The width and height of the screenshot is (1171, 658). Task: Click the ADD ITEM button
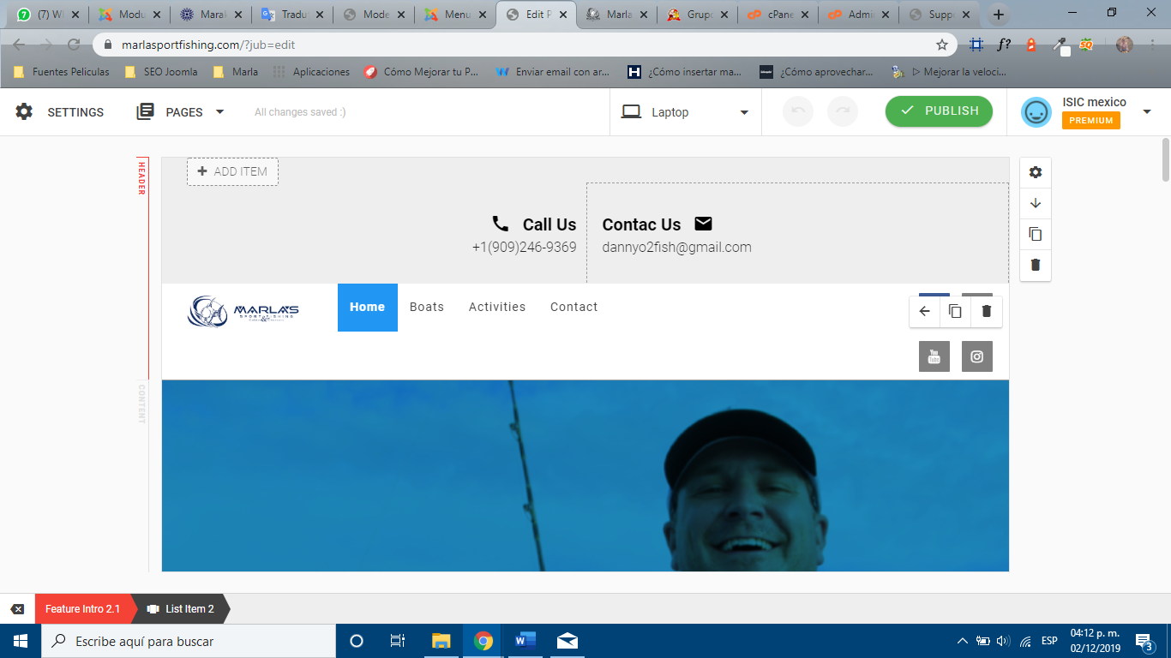[232, 171]
